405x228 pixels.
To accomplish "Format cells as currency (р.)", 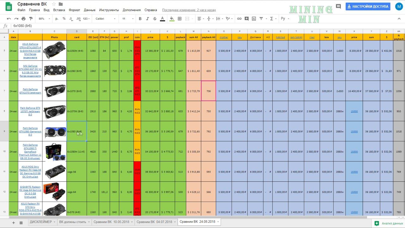I will click(x=57, y=19).
